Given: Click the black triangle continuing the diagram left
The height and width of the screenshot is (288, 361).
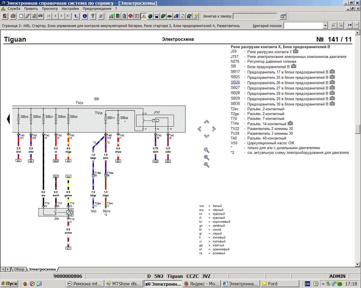Looking at the screenshot, I should (x=8, y=119).
